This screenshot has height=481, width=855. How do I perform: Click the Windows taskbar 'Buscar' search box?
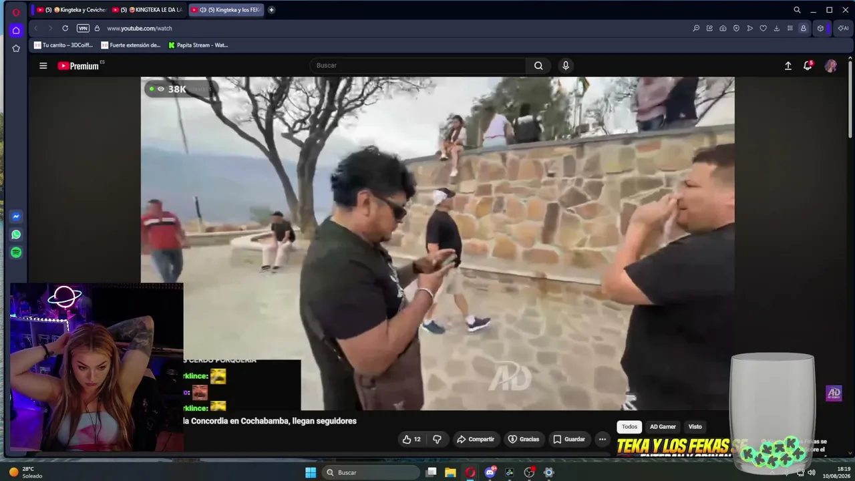click(369, 472)
